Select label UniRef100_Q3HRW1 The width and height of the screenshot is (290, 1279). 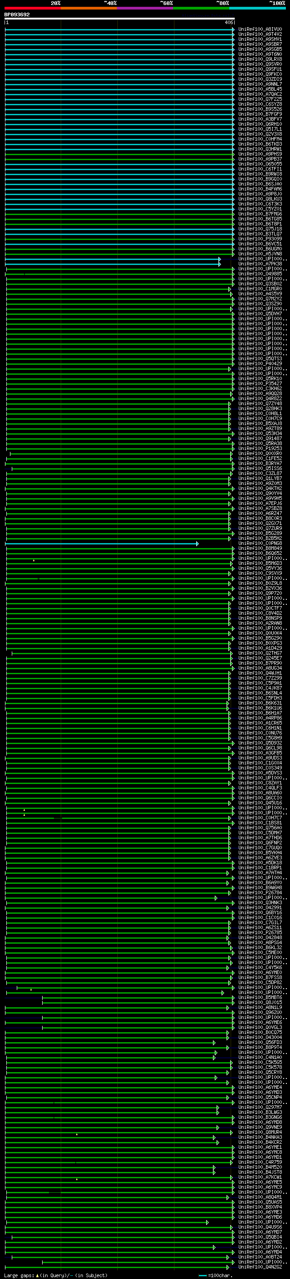pos(260,149)
